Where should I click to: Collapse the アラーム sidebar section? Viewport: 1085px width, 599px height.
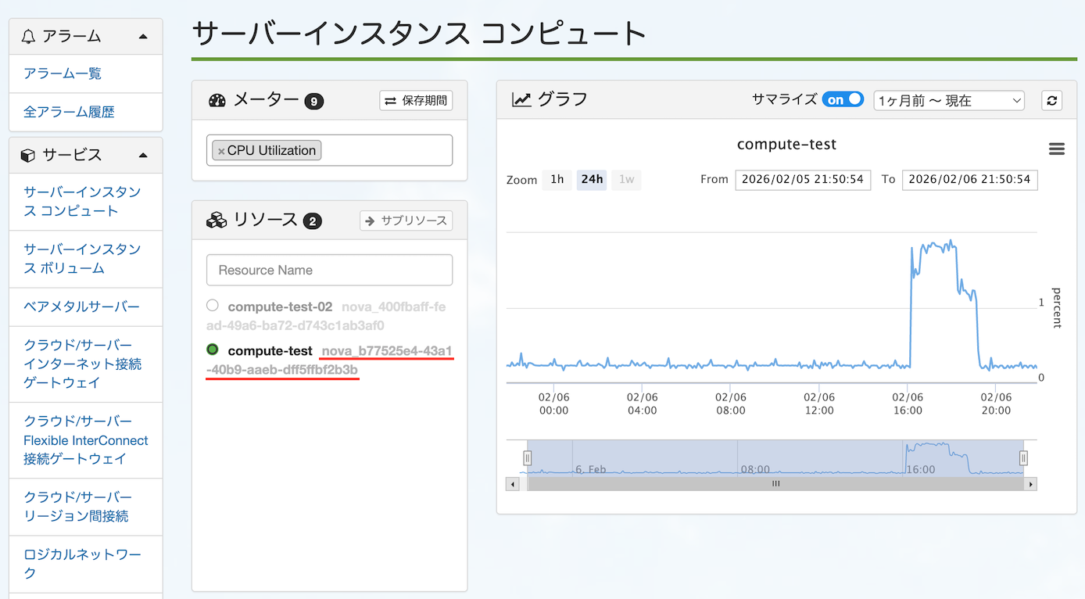142,37
